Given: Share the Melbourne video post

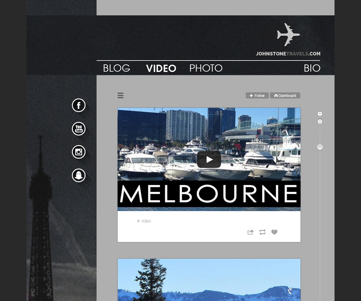Looking at the screenshot, I should [250, 232].
